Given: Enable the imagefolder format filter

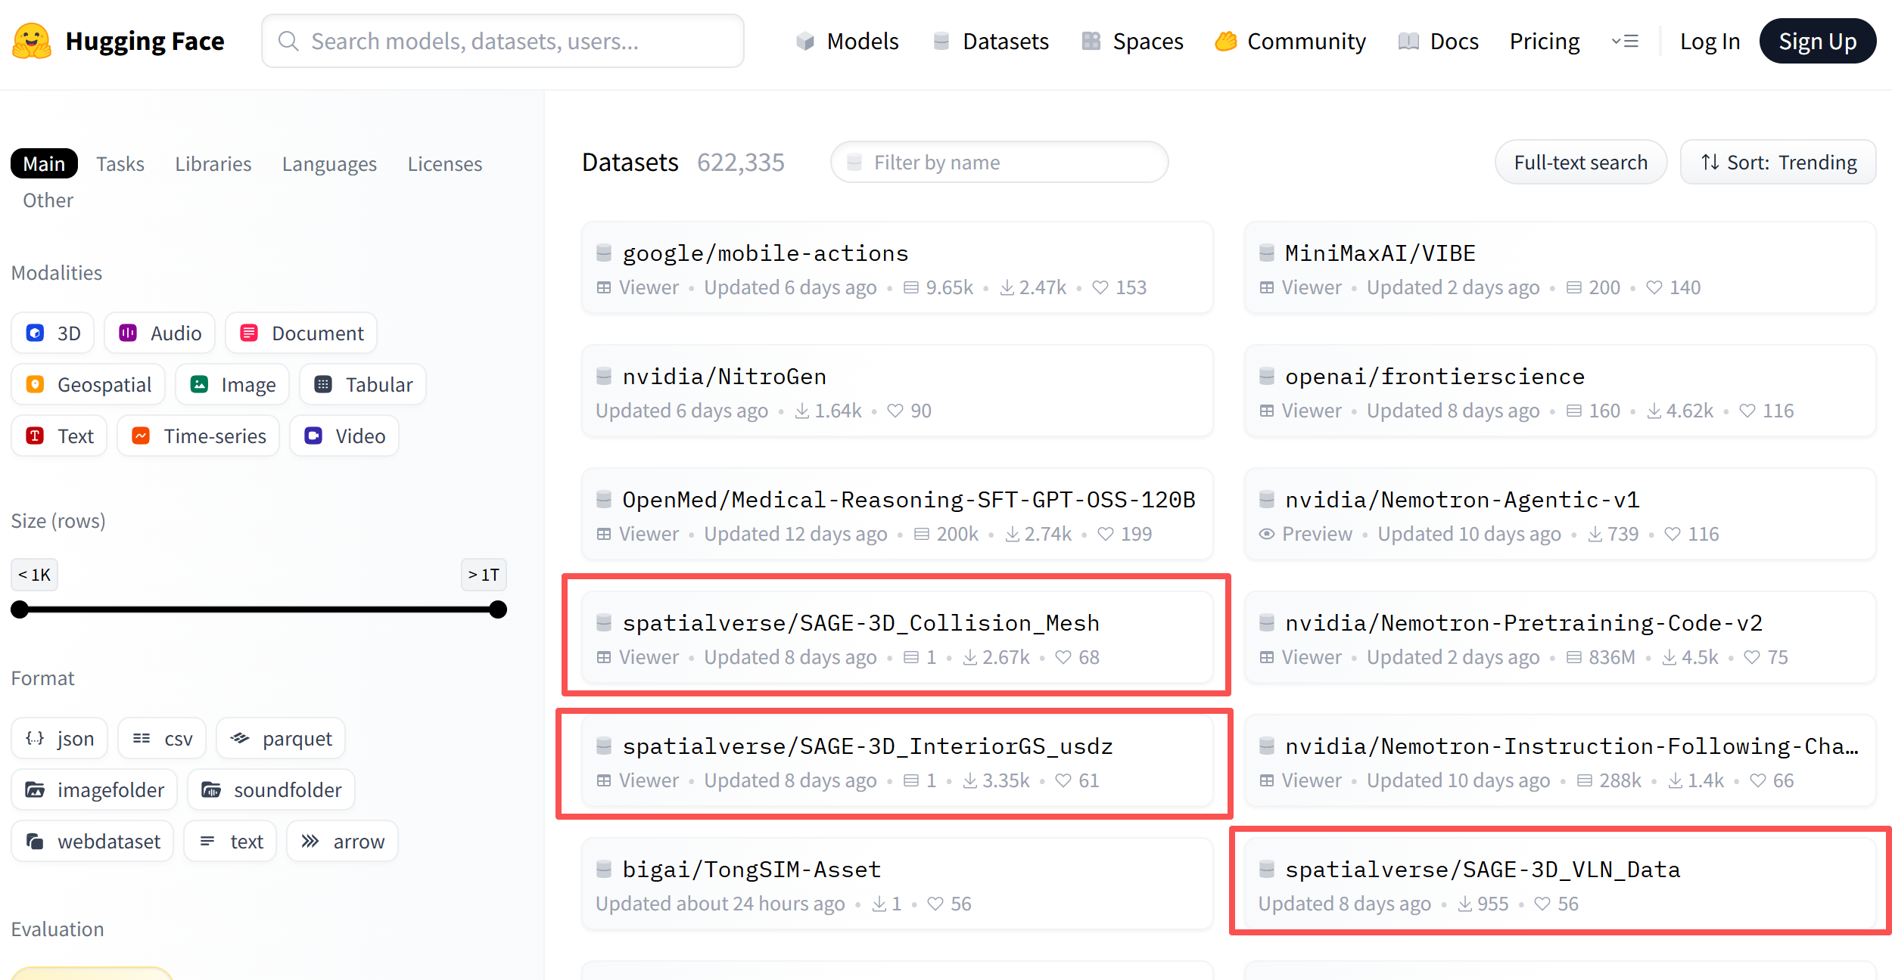Looking at the screenshot, I should pyautogui.click(x=95, y=790).
